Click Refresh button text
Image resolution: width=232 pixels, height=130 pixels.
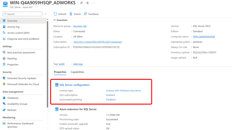(62, 14)
